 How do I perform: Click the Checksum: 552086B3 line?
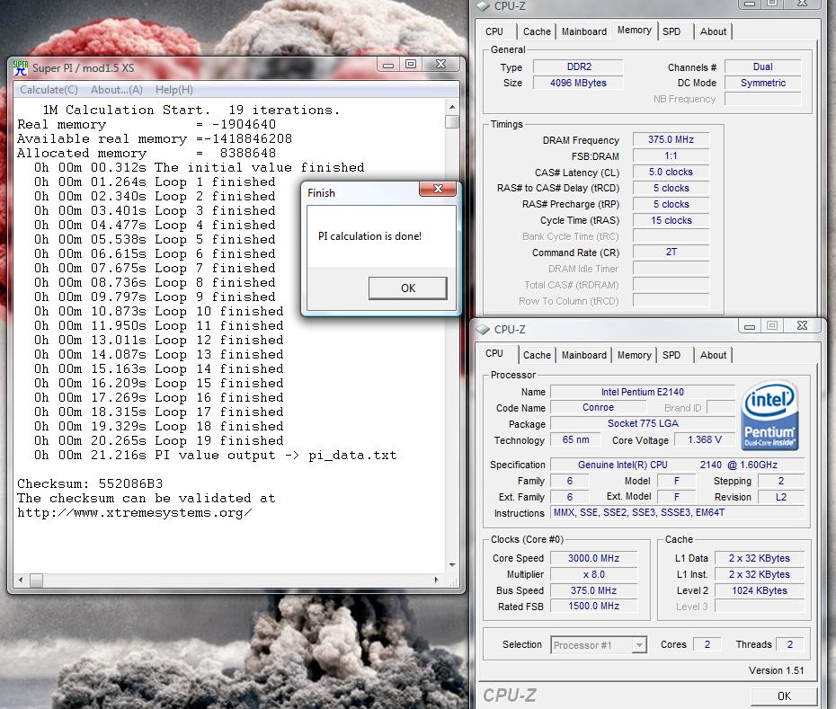(x=90, y=483)
